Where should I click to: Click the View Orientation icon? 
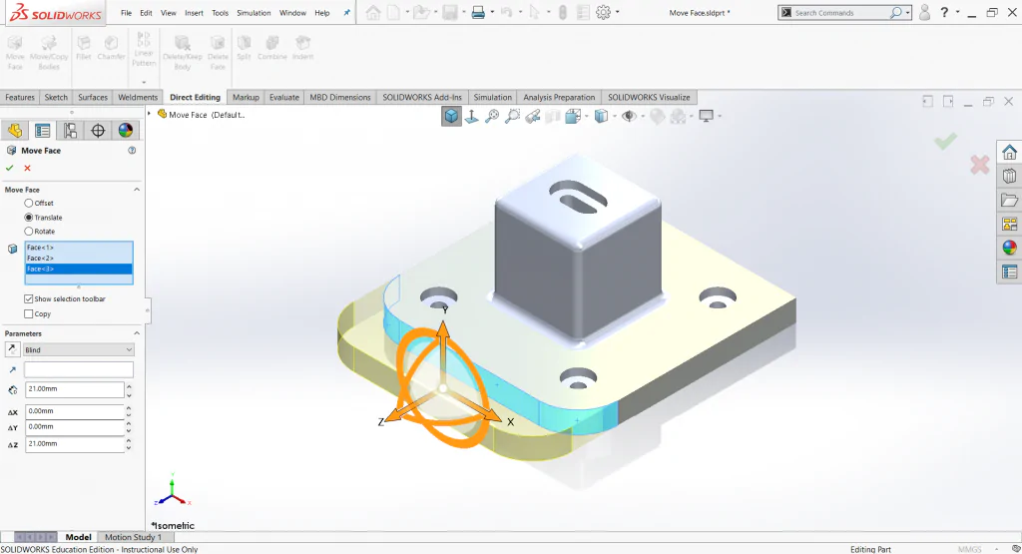573,116
